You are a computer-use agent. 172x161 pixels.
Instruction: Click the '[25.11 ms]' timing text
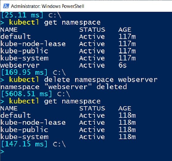[22, 15]
